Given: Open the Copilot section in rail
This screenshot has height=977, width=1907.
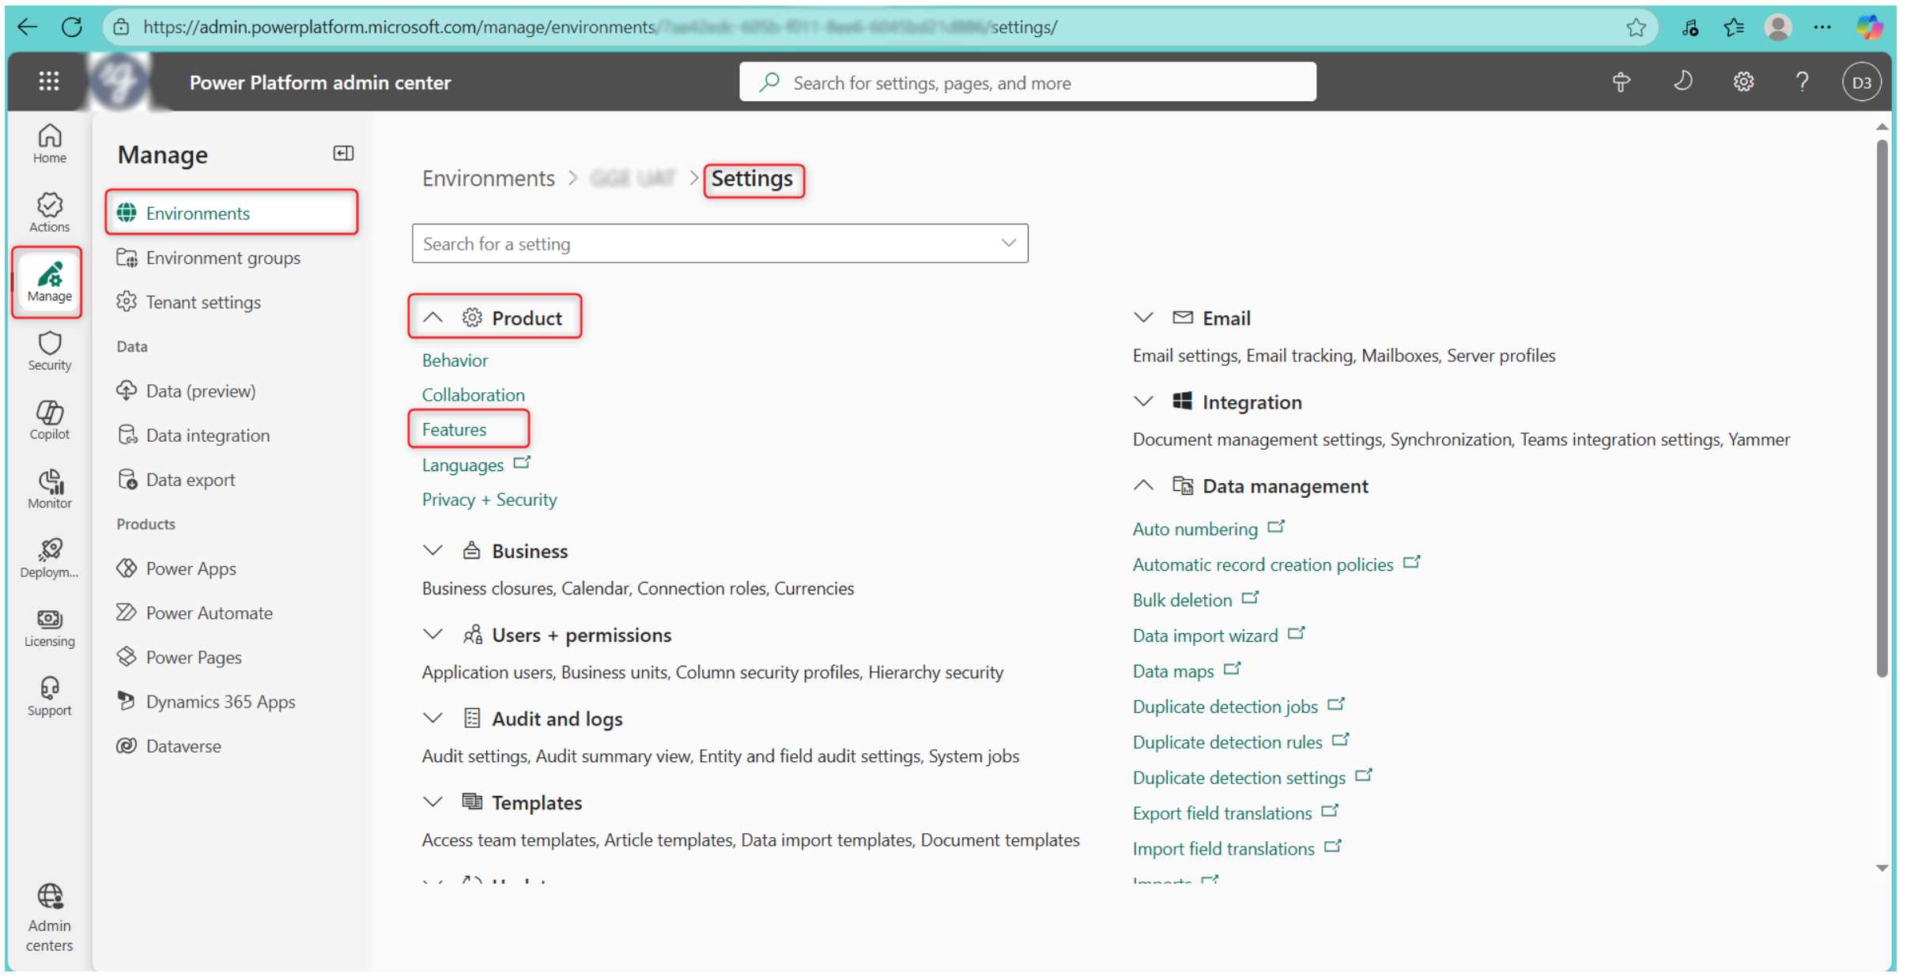Looking at the screenshot, I should pos(49,419).
